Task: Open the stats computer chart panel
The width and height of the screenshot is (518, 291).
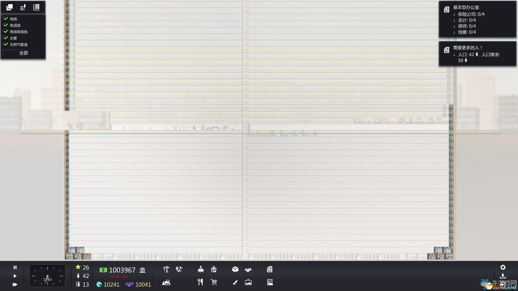Action: (270, 282)
